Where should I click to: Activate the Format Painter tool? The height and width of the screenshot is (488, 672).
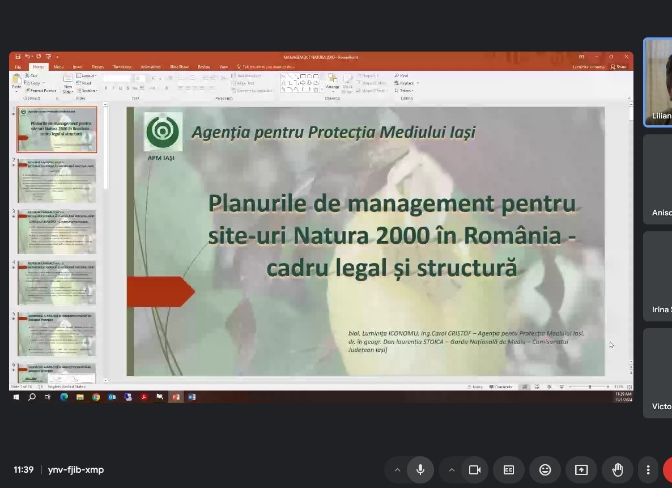click(x=41, y=91)
